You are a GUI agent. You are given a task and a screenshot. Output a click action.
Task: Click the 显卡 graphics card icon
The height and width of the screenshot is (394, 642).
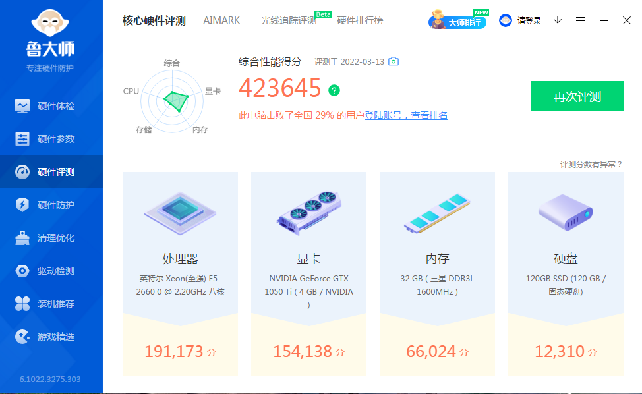point(308,213)
